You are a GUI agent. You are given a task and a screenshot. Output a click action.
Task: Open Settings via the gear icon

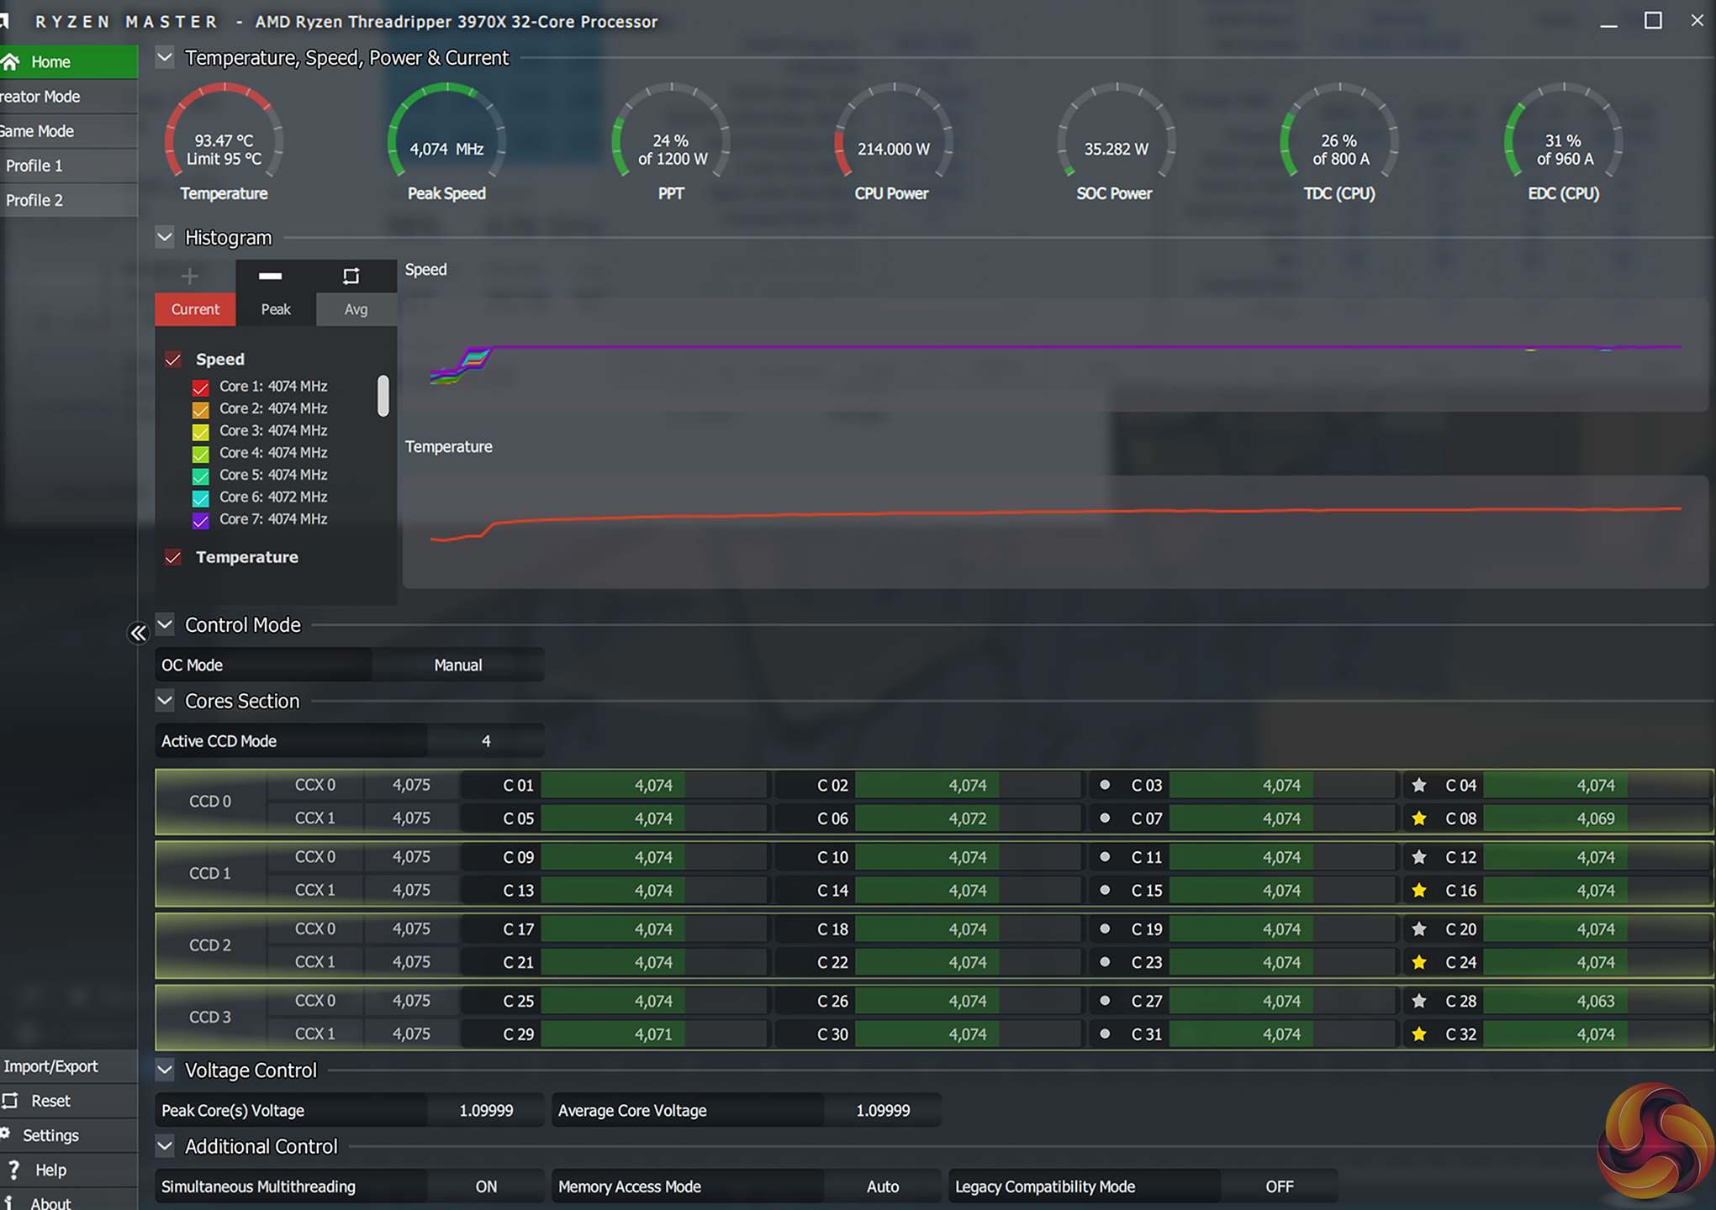point(7,1134)
